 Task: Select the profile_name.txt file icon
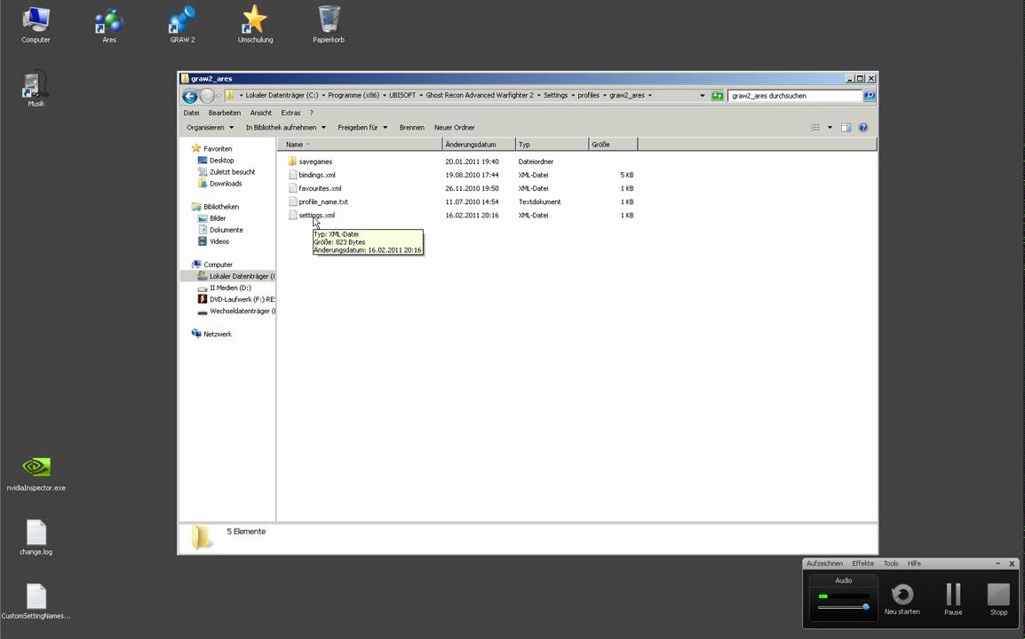(293, 201)
